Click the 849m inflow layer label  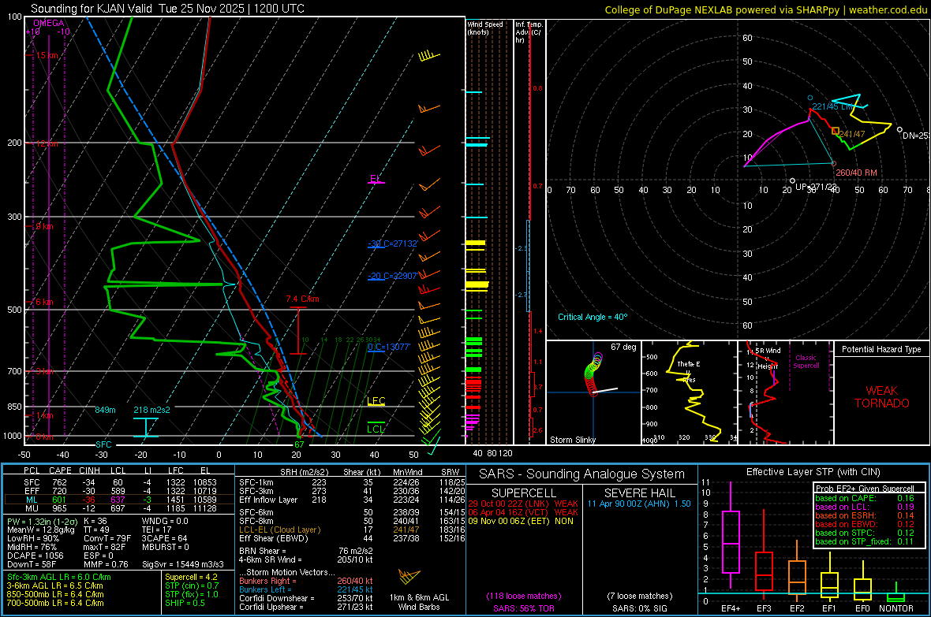(x=105, y=410)
